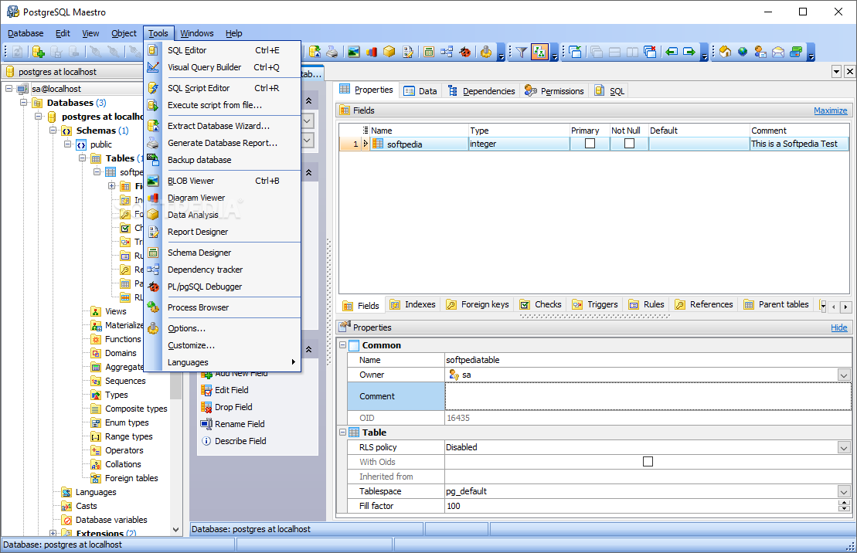Click the globe toolbar icon
Image resolution: width=857 pixels, height=553 pixels.
click(742, 52)
